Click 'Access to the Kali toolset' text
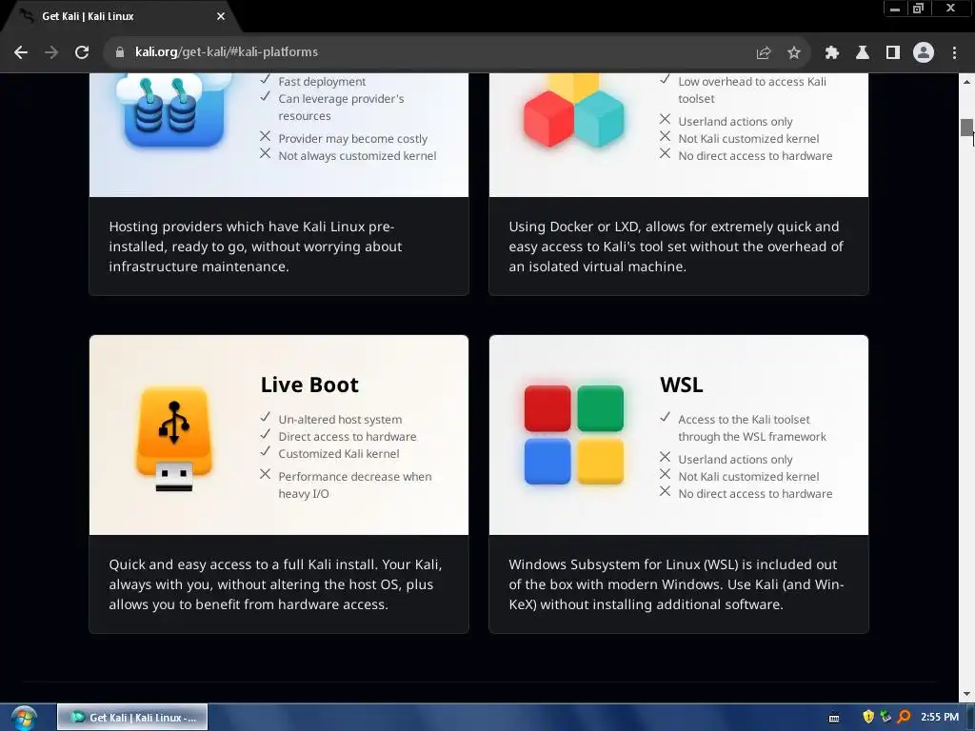Image resolution: width=975 pixels, height=731 pixels. 752,427
